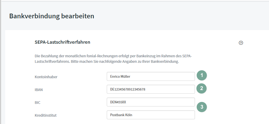Open the question-mark help icon

coord(241,43)
